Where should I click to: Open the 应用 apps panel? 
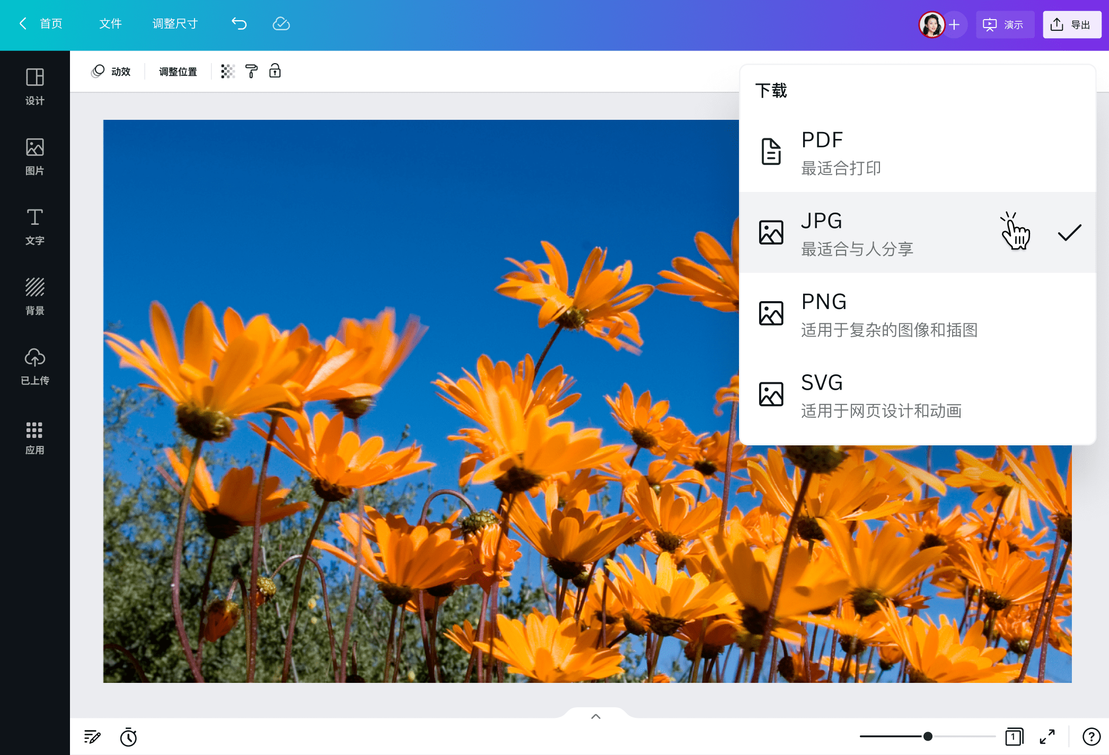click(x=34, y=437)
